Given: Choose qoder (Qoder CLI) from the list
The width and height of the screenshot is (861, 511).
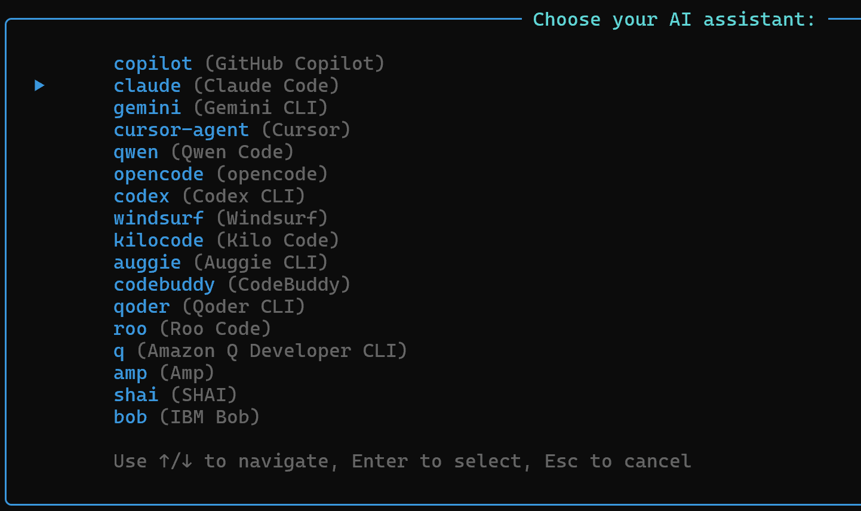Looking at the screenshot, I should 209,306.
